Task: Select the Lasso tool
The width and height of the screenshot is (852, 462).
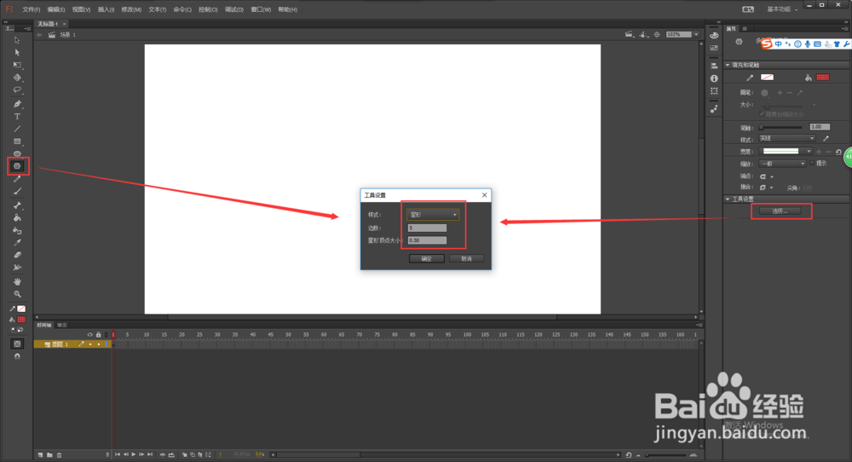Action: click(17, 90)
